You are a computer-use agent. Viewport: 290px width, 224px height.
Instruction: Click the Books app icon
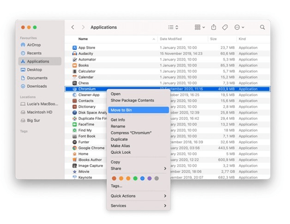click(x=74, y=65)
